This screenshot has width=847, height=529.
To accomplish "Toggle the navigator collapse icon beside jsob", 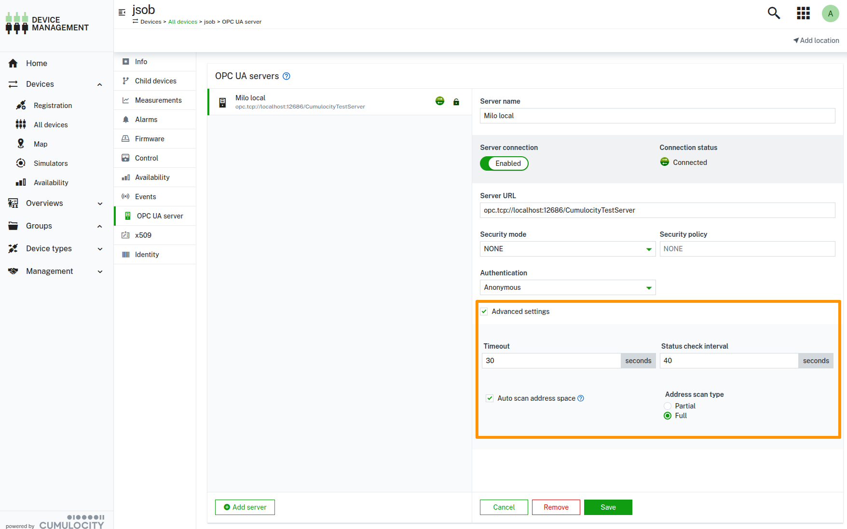I will (x=122, y=12).
